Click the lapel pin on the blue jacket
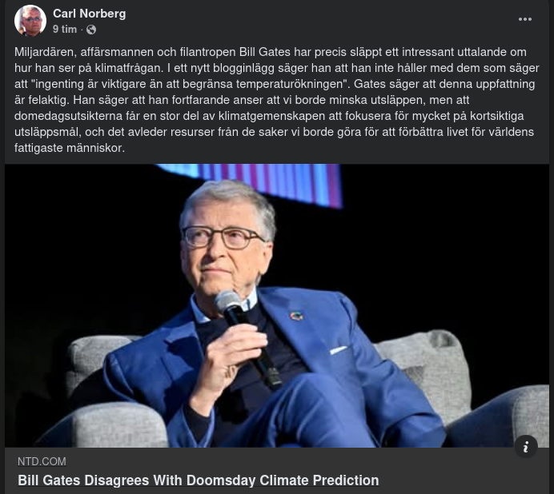The image size is (554, 494). tap(296, 316)
